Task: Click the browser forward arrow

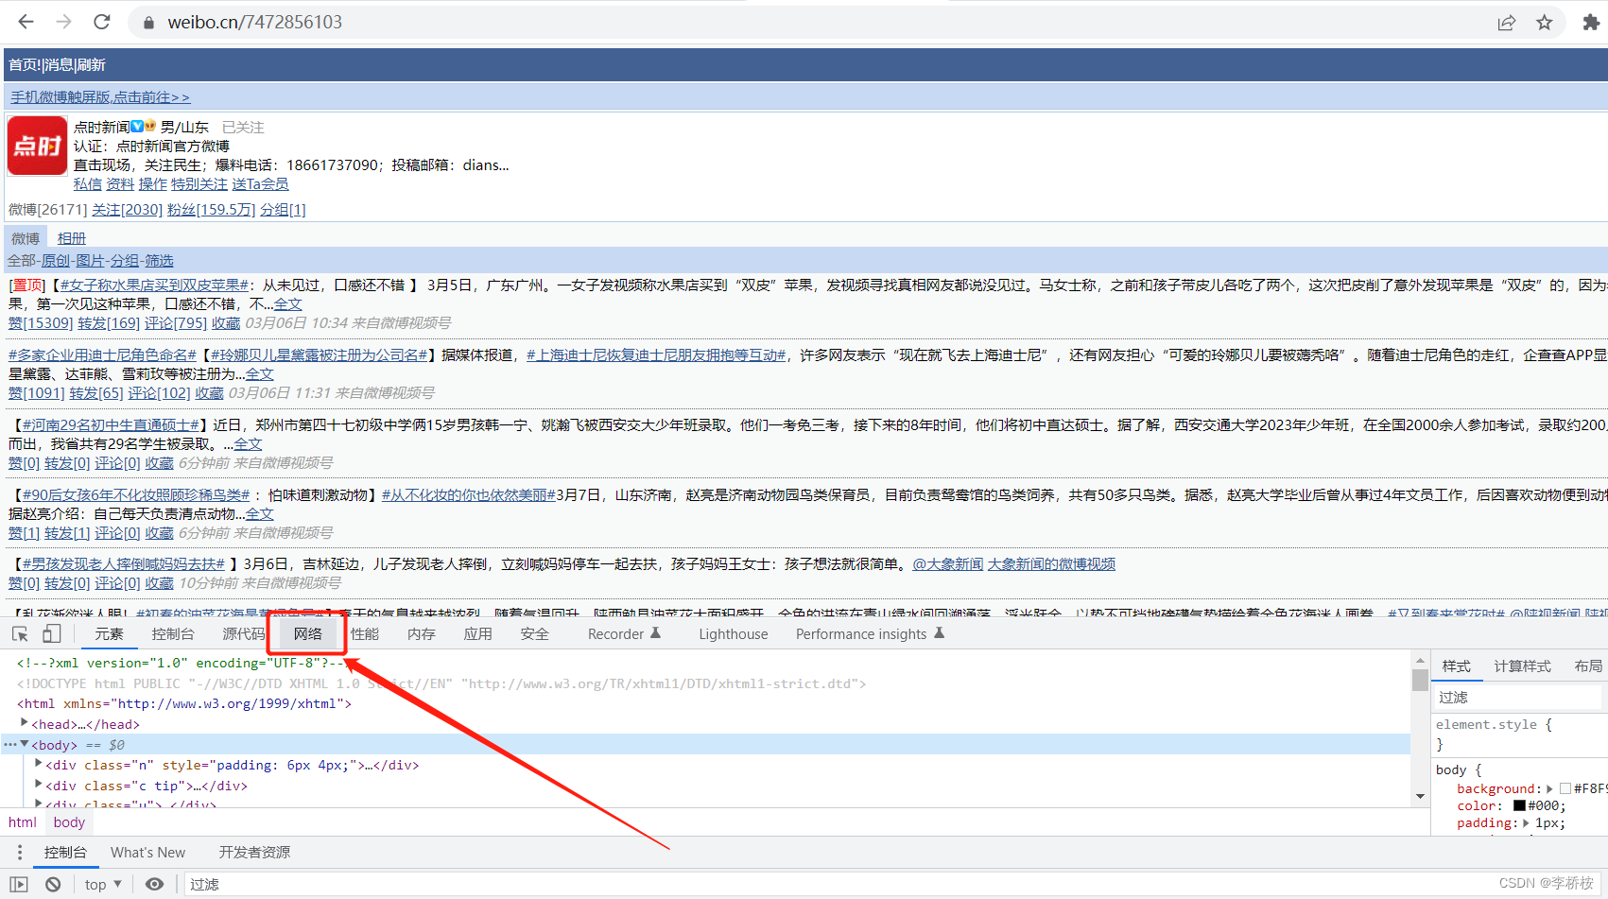Action: point(63,22)
